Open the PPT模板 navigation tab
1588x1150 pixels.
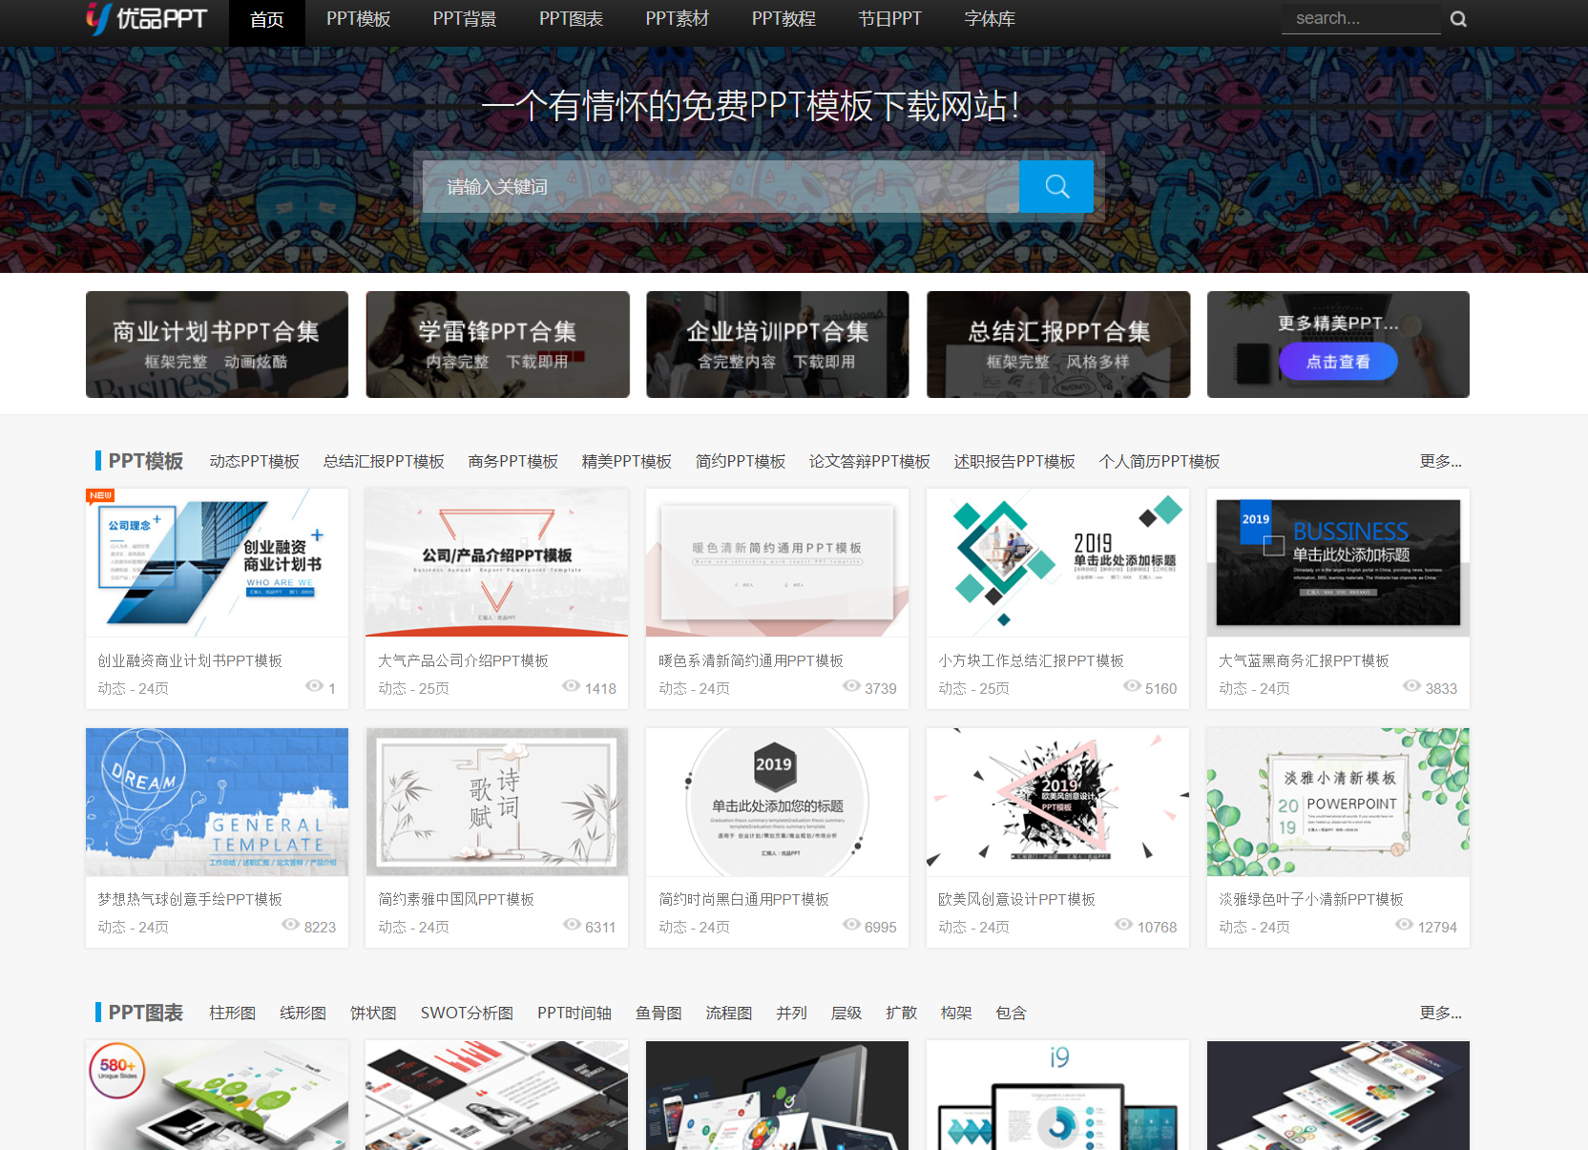click(358, 19)
